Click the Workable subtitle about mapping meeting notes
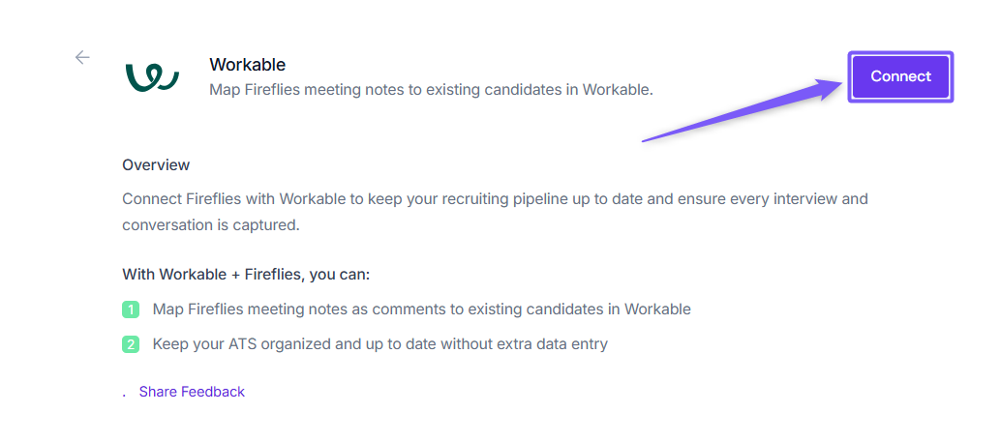 [x=431, y=90]
